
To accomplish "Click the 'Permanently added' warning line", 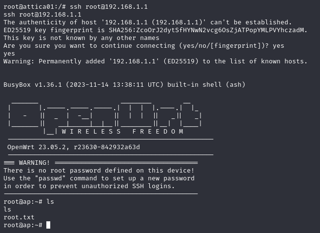I will 155,61.
